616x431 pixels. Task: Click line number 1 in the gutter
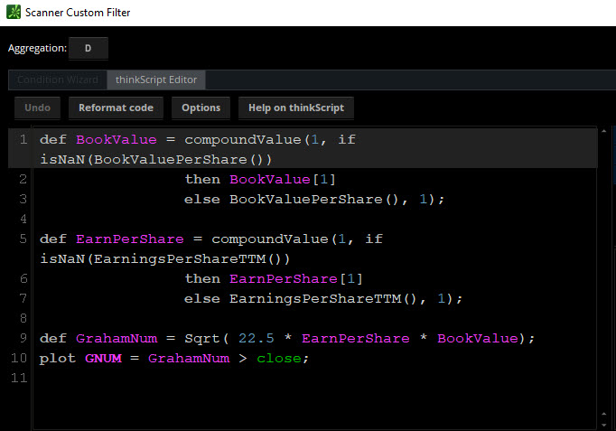click(x=23, y=140)
